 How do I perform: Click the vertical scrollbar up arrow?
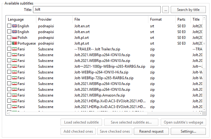(204, 18)
